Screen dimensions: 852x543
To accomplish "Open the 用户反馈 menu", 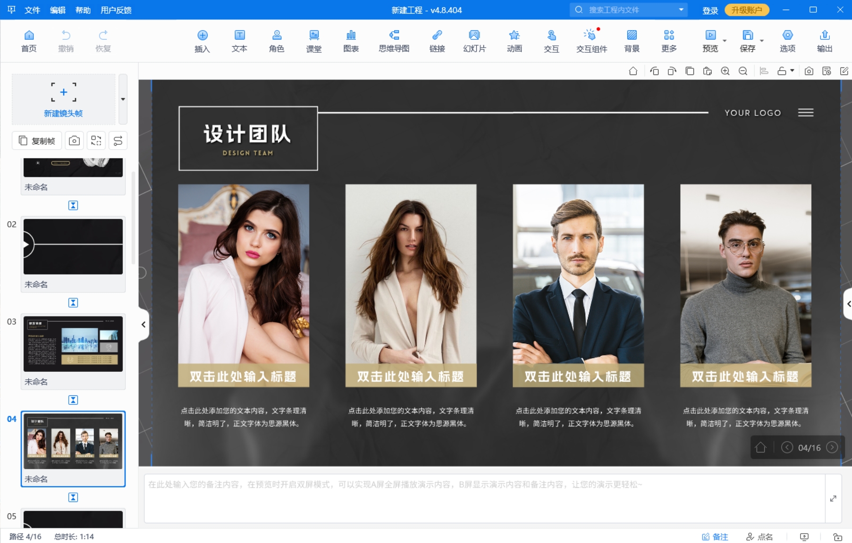I will click(116, 10).
